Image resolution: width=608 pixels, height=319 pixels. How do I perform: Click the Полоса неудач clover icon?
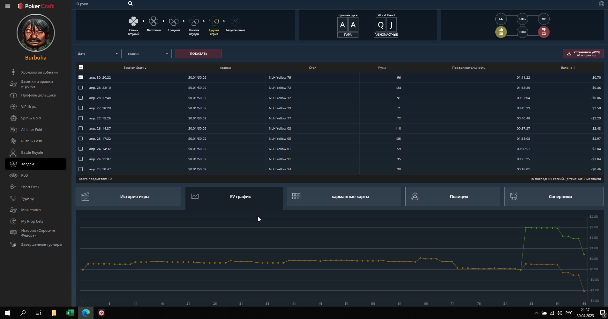(194, 21)
